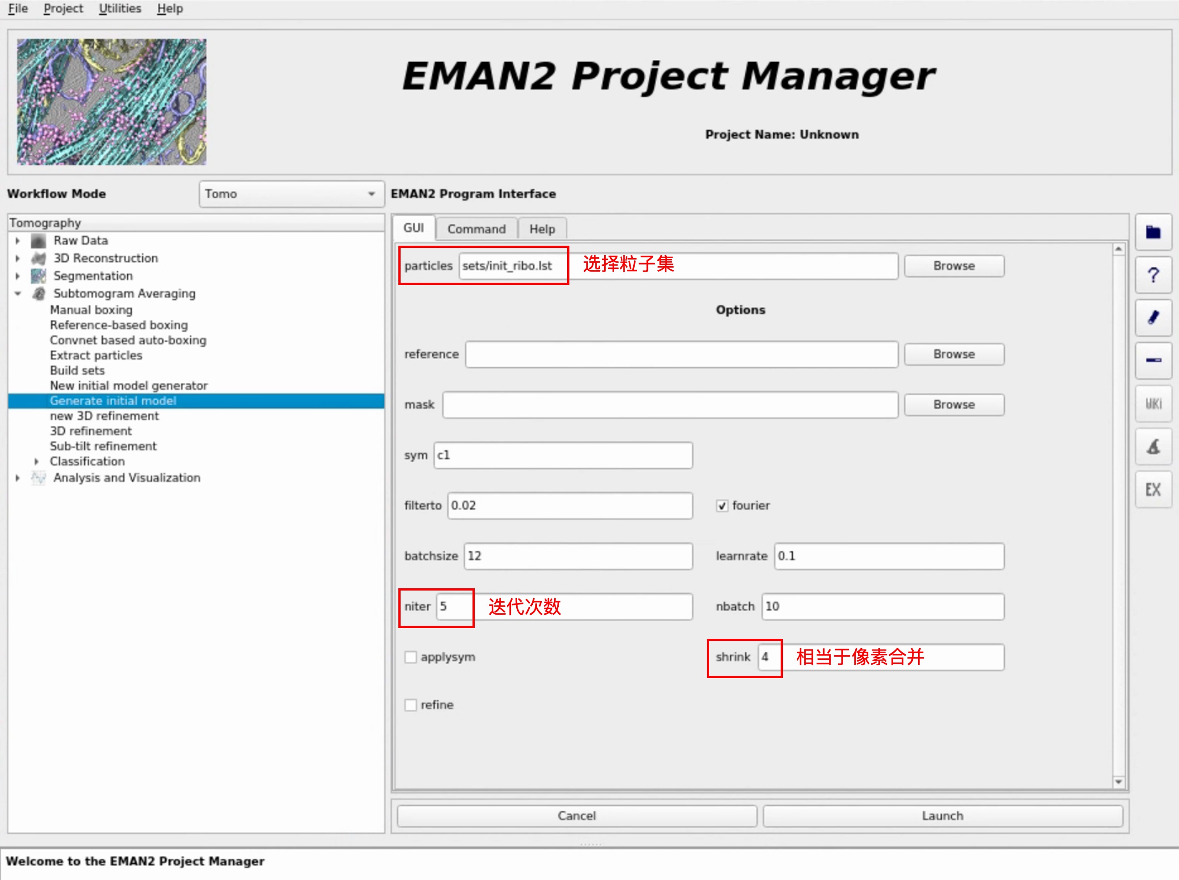
Task: Click the blue minus task icon
Action: tap(1153, 360)
